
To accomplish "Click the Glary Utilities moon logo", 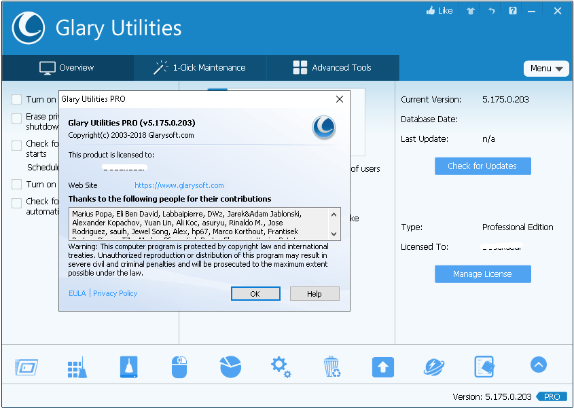I will (28, 28).
